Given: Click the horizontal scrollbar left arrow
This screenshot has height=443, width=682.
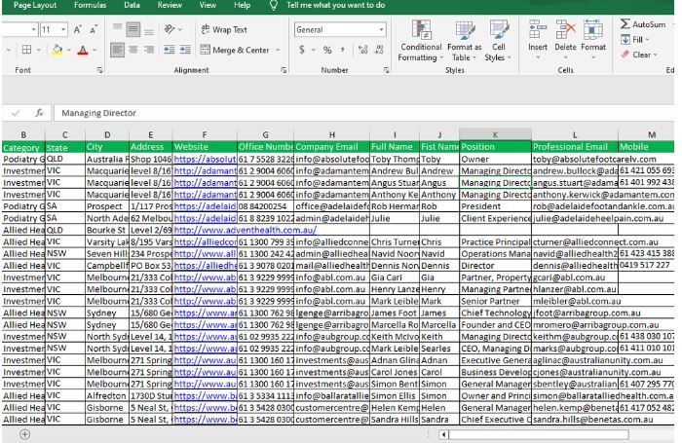Looking at the screenshot, I should click(x=443, y=434).
